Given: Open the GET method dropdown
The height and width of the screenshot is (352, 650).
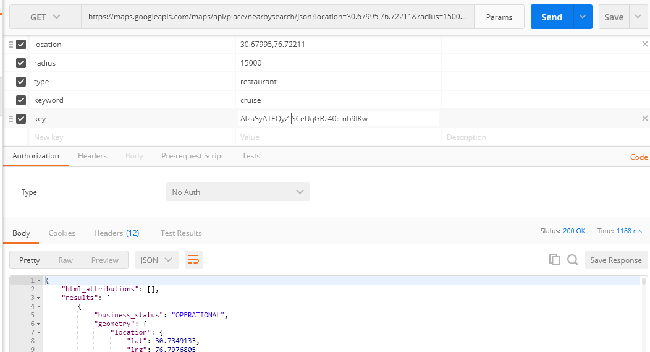Looking at the screenshot, I should [x=46, y=17].
